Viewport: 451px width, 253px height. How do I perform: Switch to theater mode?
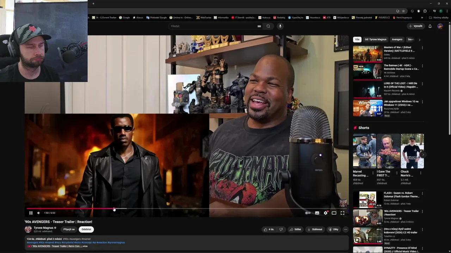(x=334, y=213)
